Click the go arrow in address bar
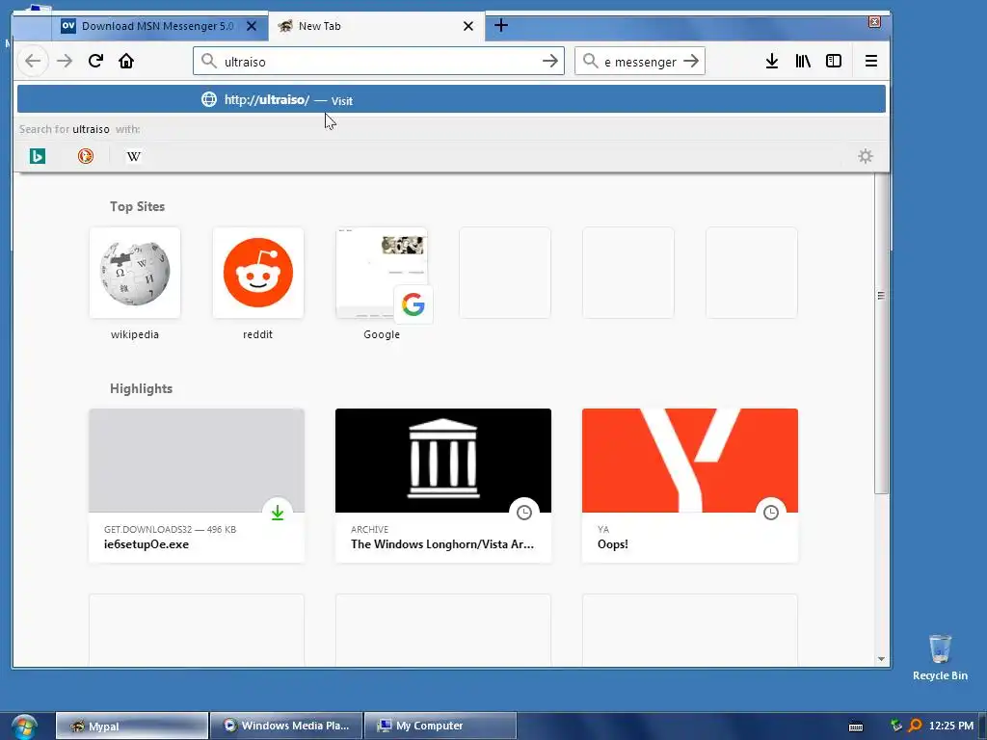 pyautogui.click(x=550, y=61)
